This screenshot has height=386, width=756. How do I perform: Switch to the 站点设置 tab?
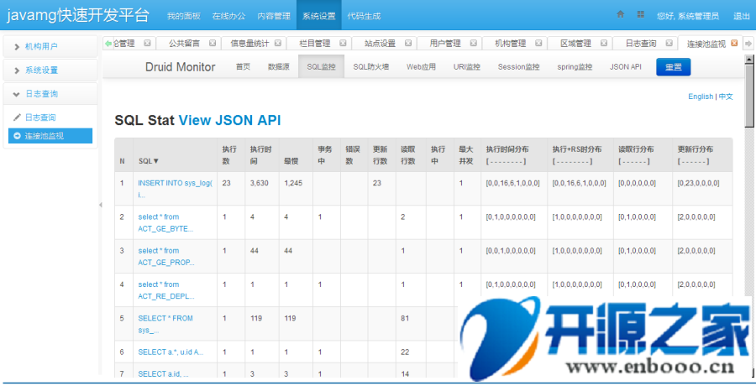[380, 44]
